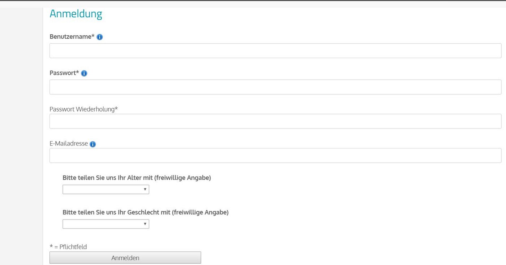Click the Passwort Wiederholung* label text
506x265 pixels.
point(83,109)
